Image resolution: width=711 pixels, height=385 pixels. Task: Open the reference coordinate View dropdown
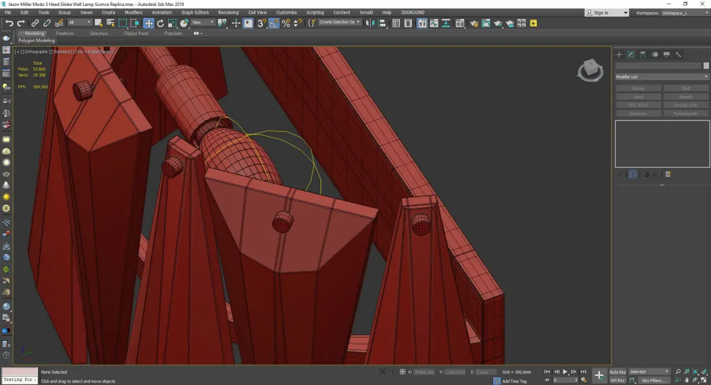[x=203, y=23]
